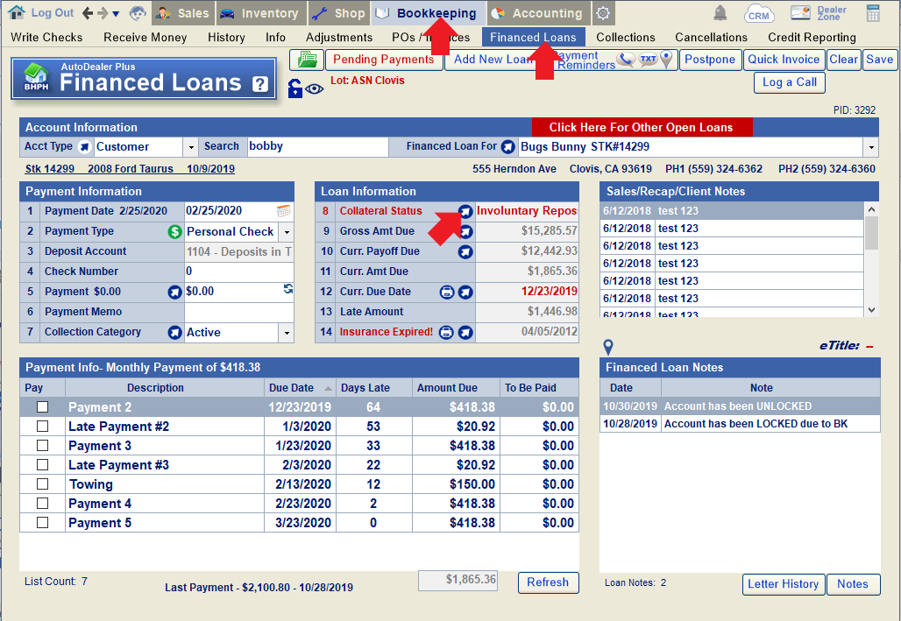Toggle the eye visibility icon
Image resolution: width=901 pixels, height=621 pixels.
(315, 89)
